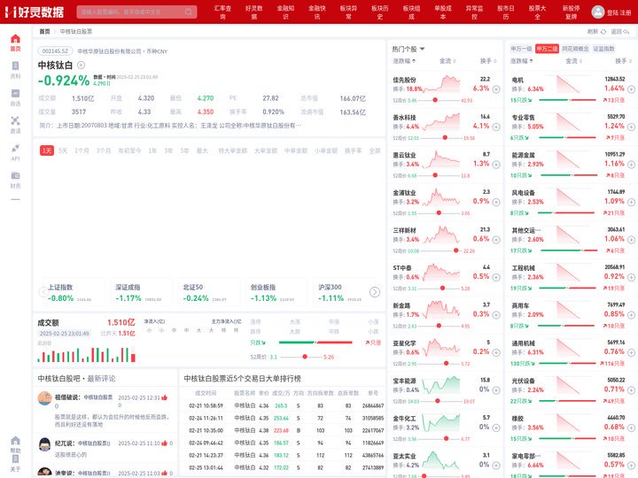Click the 002145.SZ stock code badge
This screenshot has height=478, width=638.
coord(55,51)
